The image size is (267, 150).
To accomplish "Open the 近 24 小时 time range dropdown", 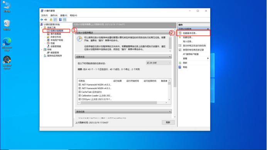I will [158, 63].
